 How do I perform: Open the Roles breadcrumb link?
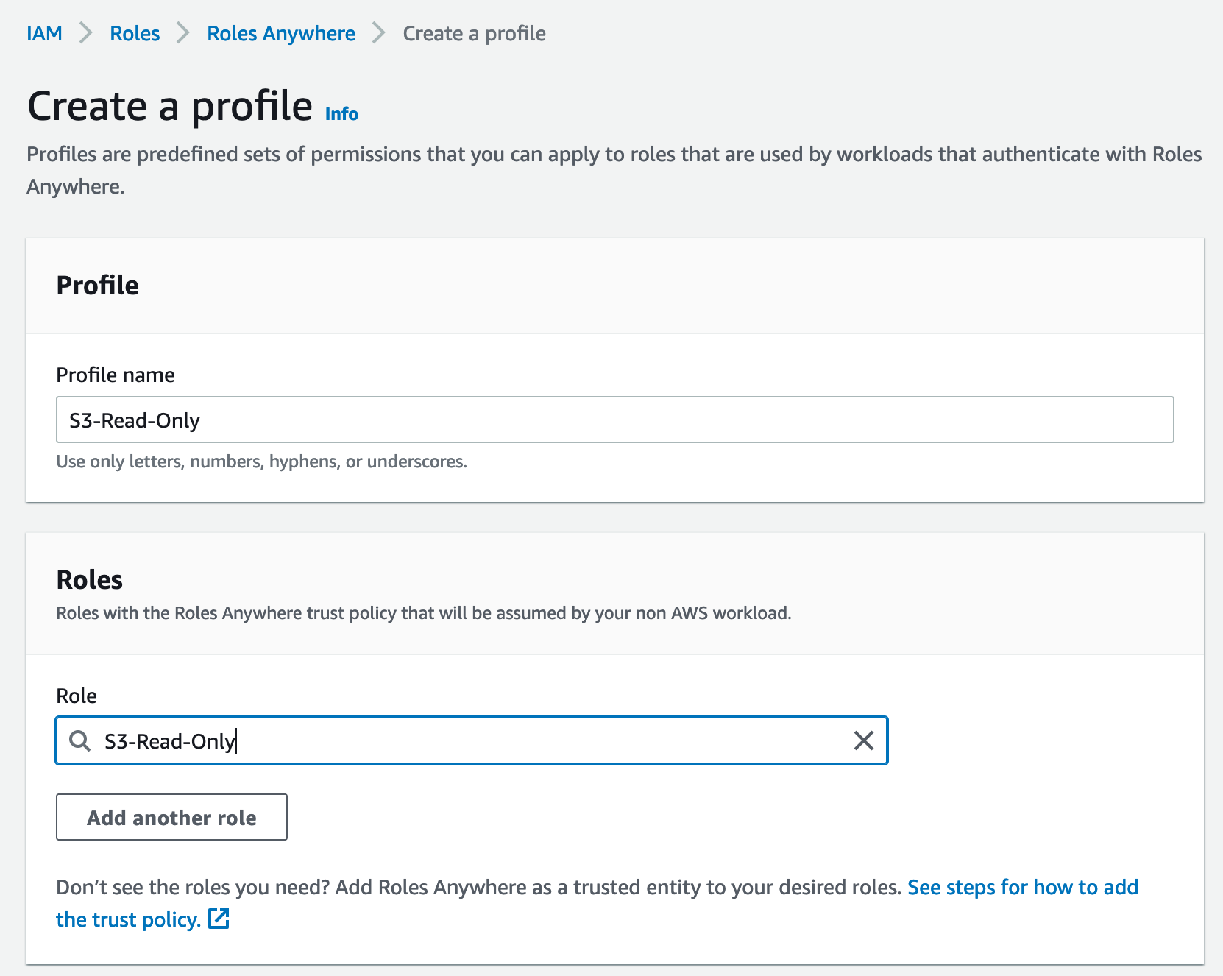pyautogui.click(x=135, y=33)
